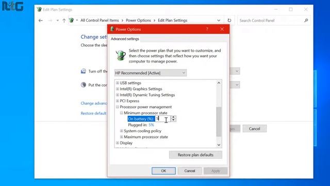
Task: Select USB settings text row
Action: pyautogui.click(x=130, y=83)
